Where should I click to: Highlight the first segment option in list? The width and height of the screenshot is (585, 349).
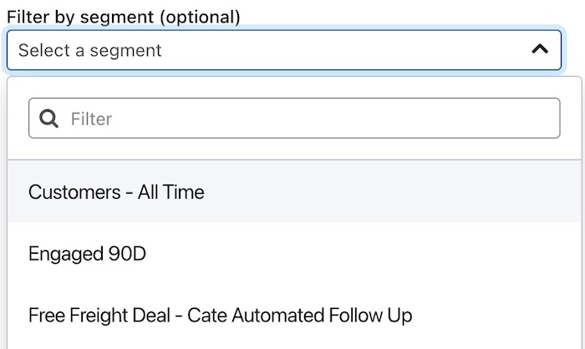(x=116, y=192)
